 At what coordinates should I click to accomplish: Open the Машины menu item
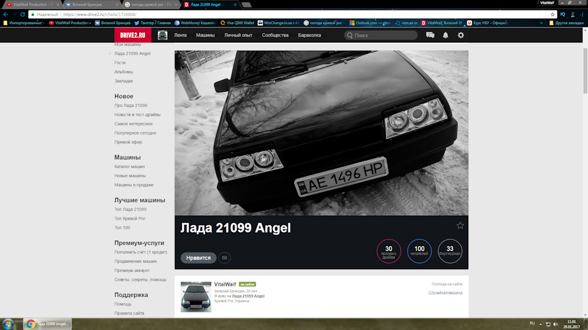coord(205,35)
